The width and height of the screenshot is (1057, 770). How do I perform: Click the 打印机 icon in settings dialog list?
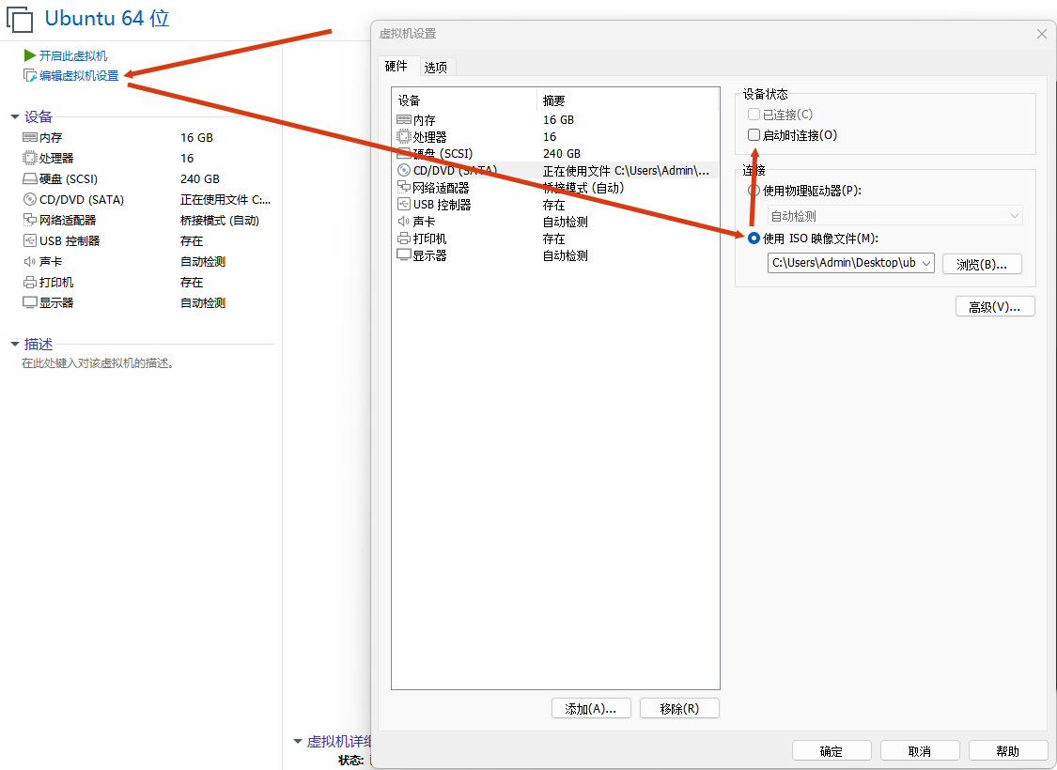tap(404, 239)
